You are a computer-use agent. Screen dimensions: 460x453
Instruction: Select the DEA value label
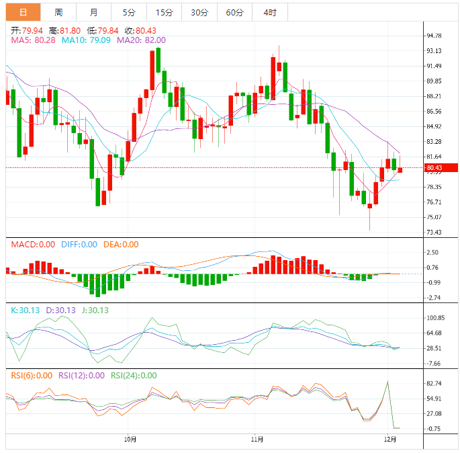pyautogui.click(x=121, y=245)
